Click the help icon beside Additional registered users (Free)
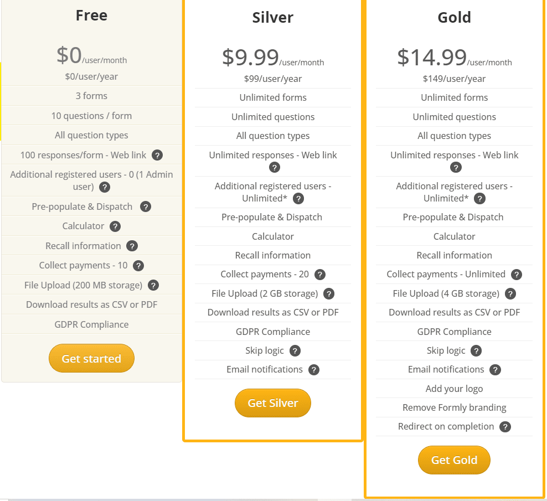This screenshot has width=547, height=501. point(105,187)
